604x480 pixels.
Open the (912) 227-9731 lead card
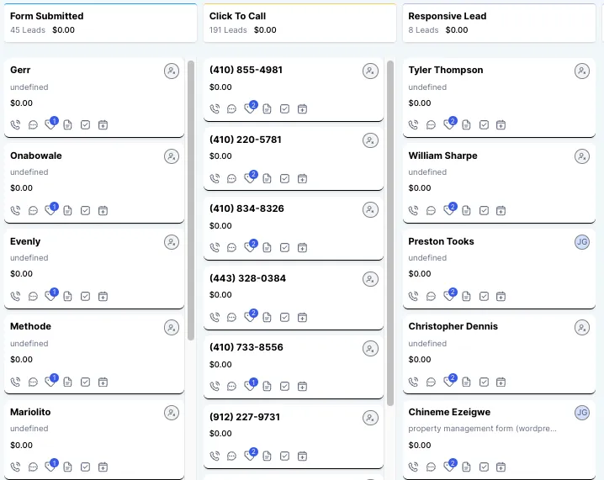pyautogui.click(x=294, y=436)
